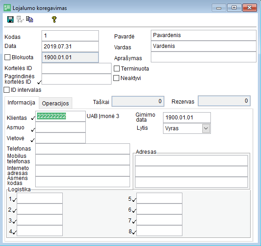
Task: Click the copy record toolbar icon
Action: pyautogui.click(x=30, y=19)
